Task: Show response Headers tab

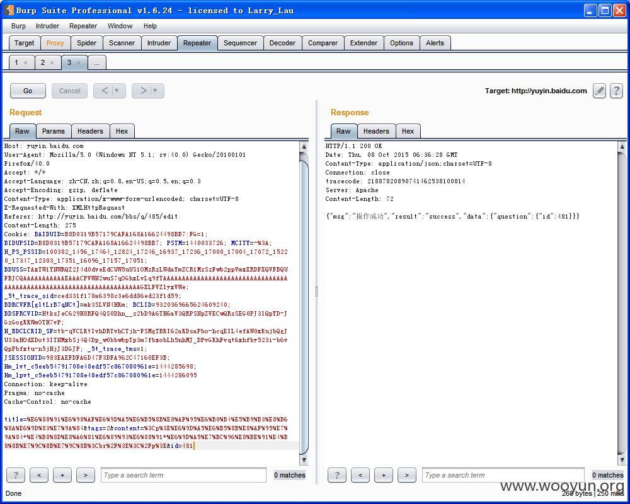Action: click(x=376, y=131)
